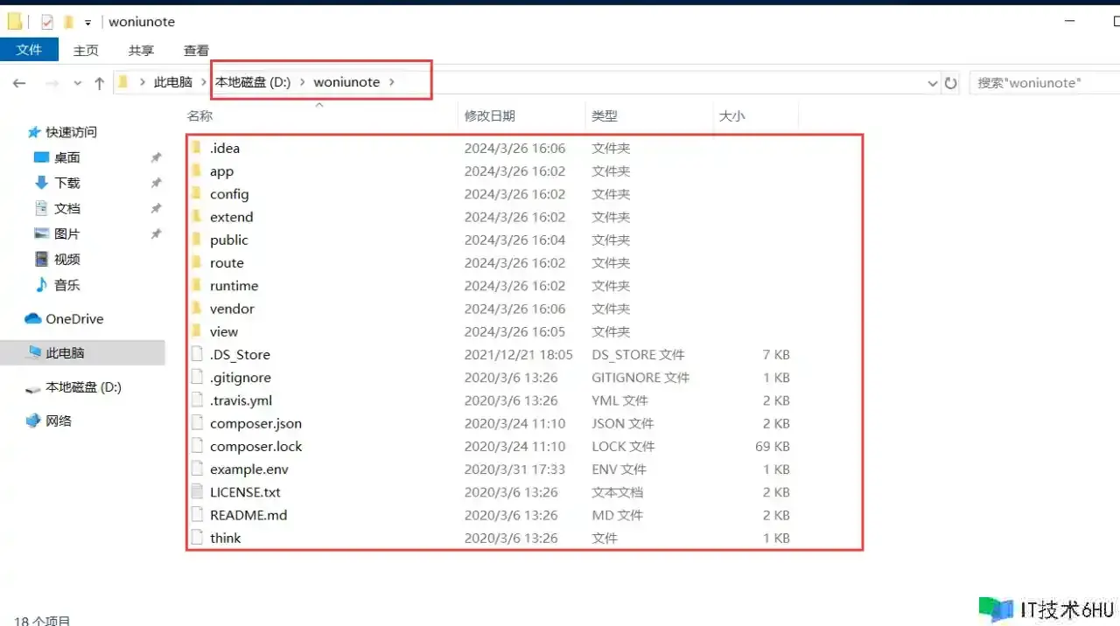This screenshot has height=626, width=1120.
Task: Expand the chevron after woniunote in path
Action: coord(392,82)
